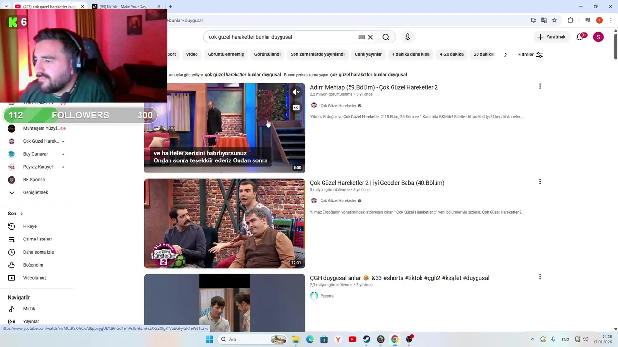Expand the Sen section chevron
This screenshot has height=347, width=618.
(21, 214)
